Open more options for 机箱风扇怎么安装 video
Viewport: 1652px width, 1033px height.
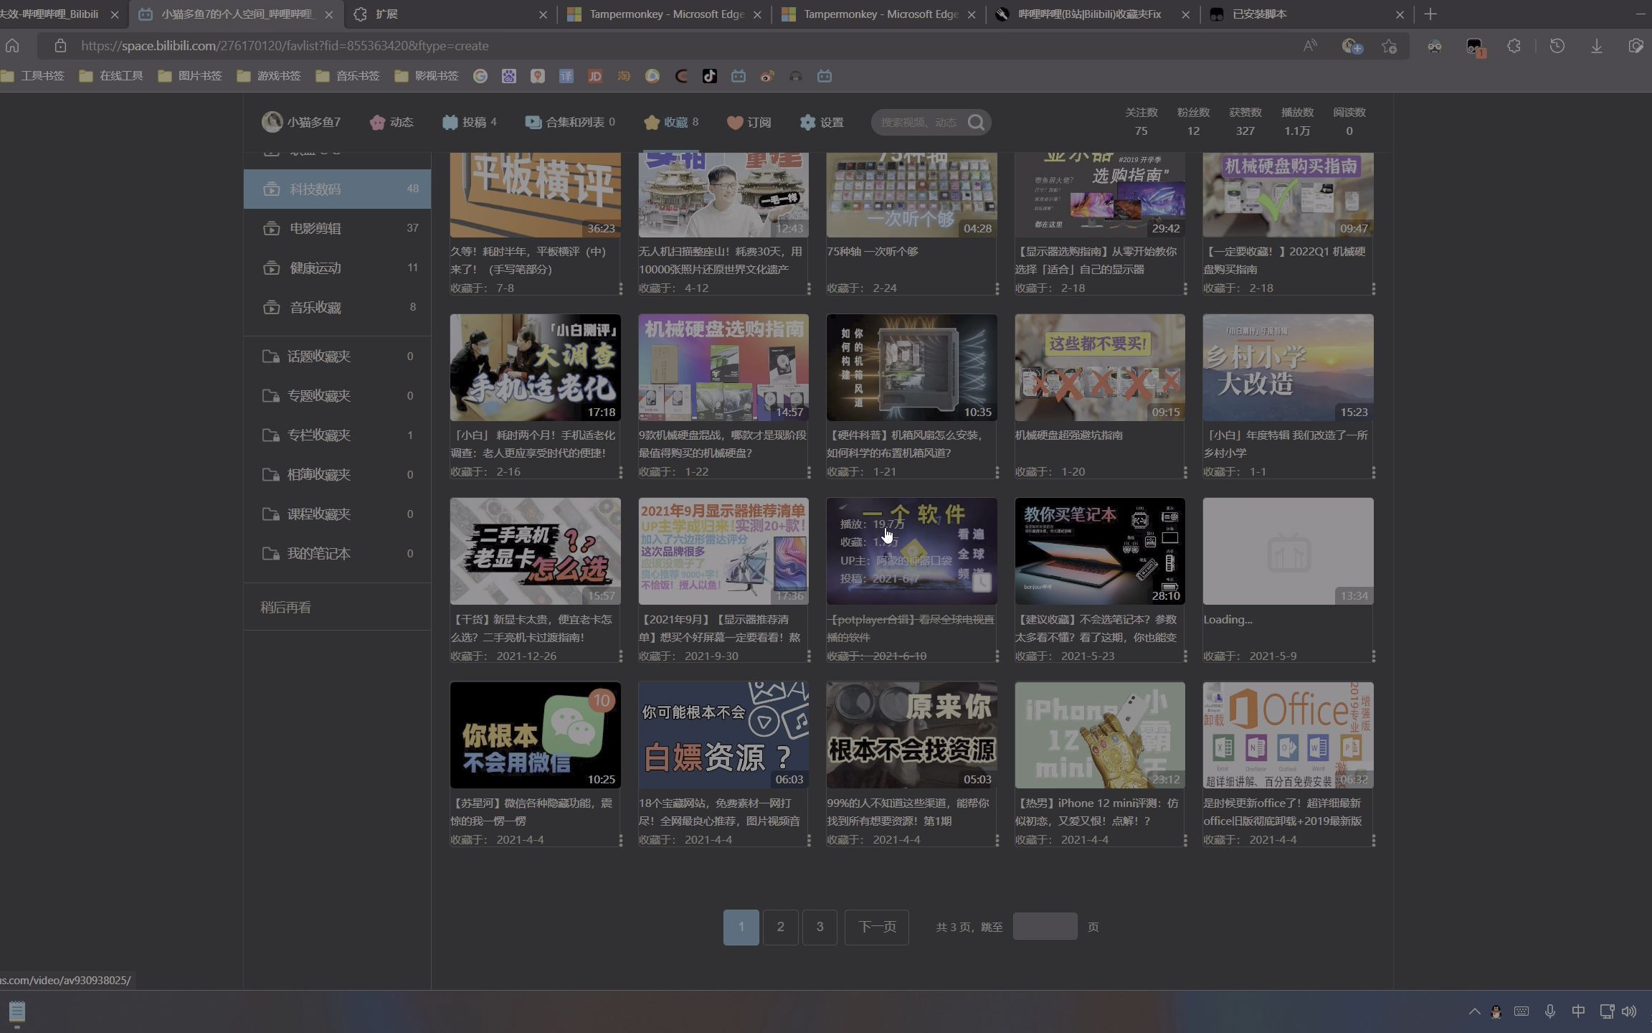pyautogui.click(x=997, y=472)
